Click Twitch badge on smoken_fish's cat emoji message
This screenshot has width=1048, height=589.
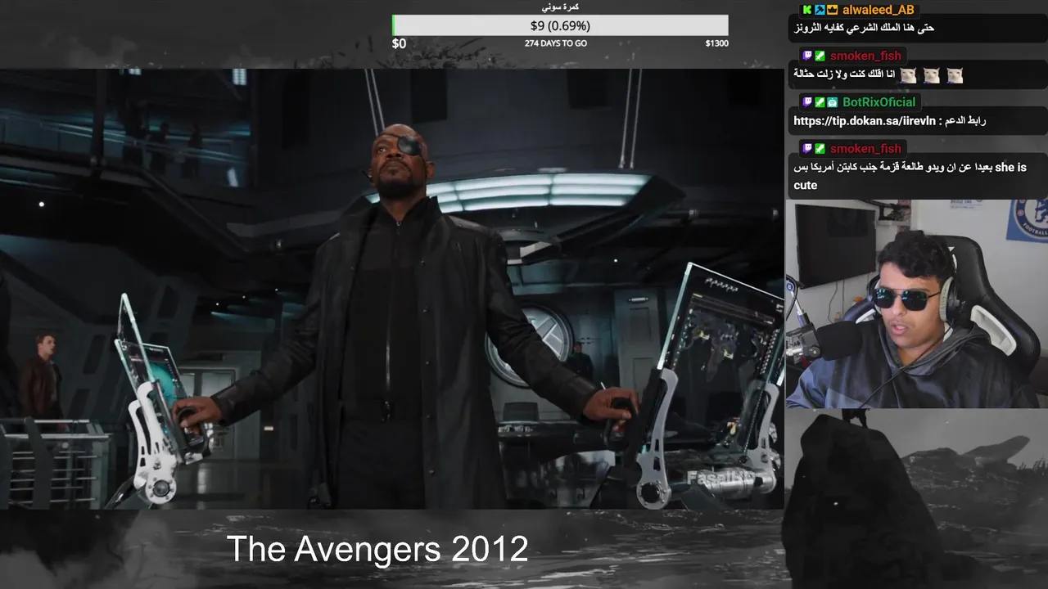click(x=806, y=56)
